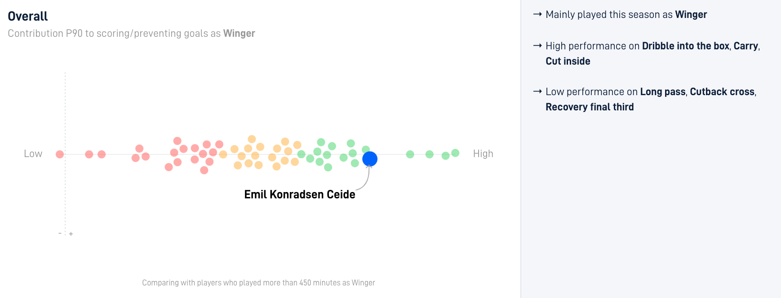Screen dimensions: 781x298
Task: Click the lowest red dot in the cluster
Action: coord(204,170)
